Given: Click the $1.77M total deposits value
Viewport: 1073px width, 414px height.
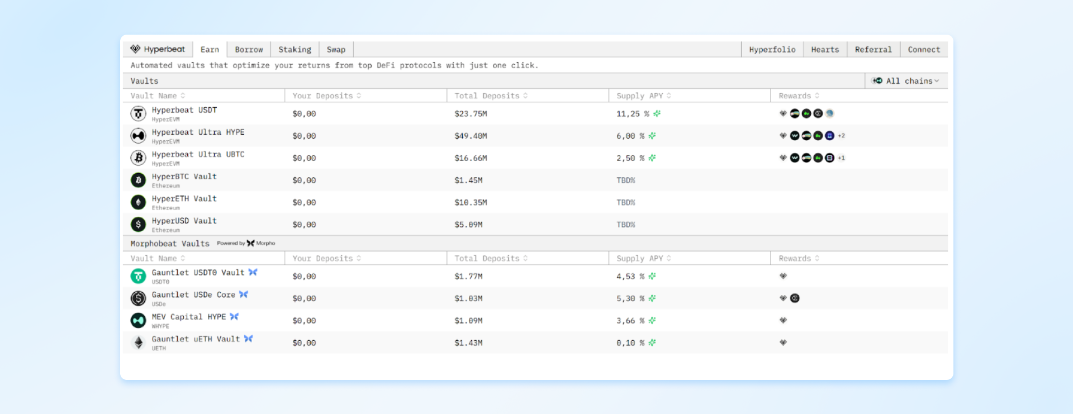Looking at the screenshot, I should point(468,276).
